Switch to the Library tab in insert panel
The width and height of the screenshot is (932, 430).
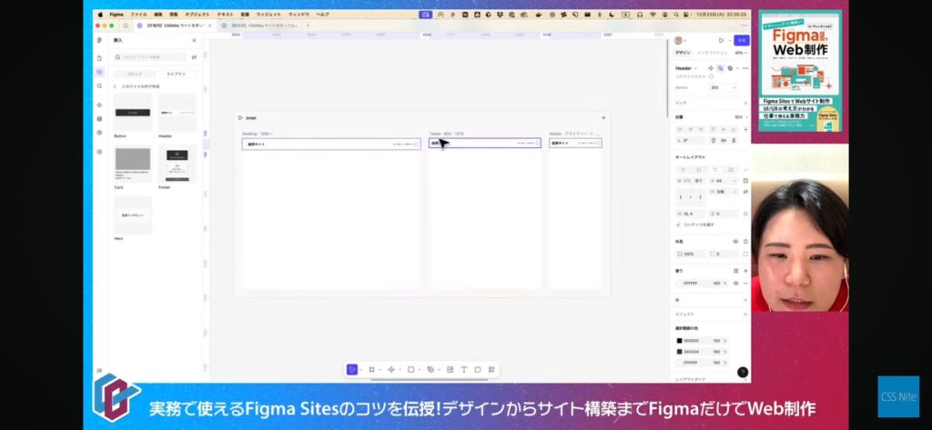[175, 74]
